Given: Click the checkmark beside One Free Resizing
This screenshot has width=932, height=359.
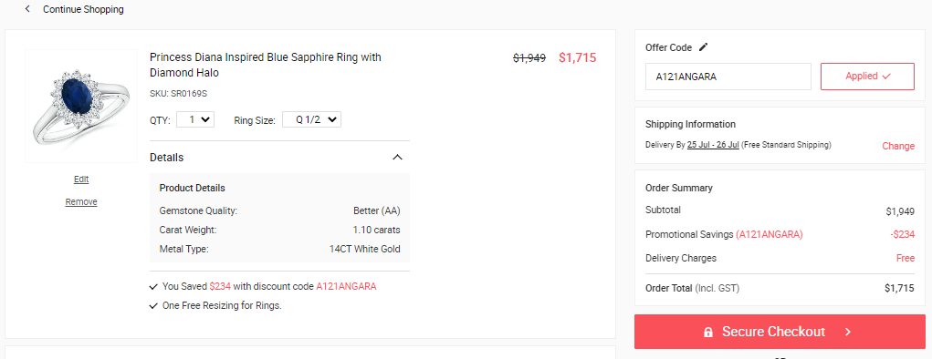Looking at the screenshot, I should point(154,306).
